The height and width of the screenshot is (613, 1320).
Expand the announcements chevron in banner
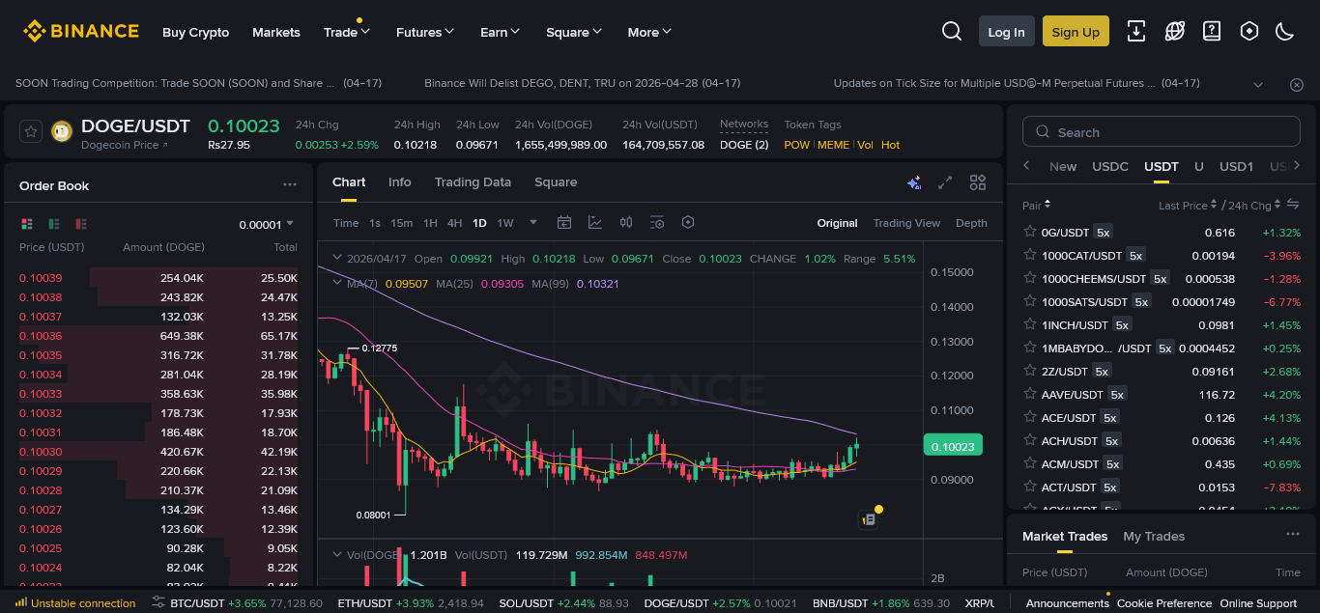click(1258, 84)
